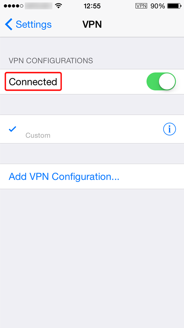Tap the Wi-Fi icon in status bar
The height and width of the screenshot is (328, 184).
(x=59, y=6)
